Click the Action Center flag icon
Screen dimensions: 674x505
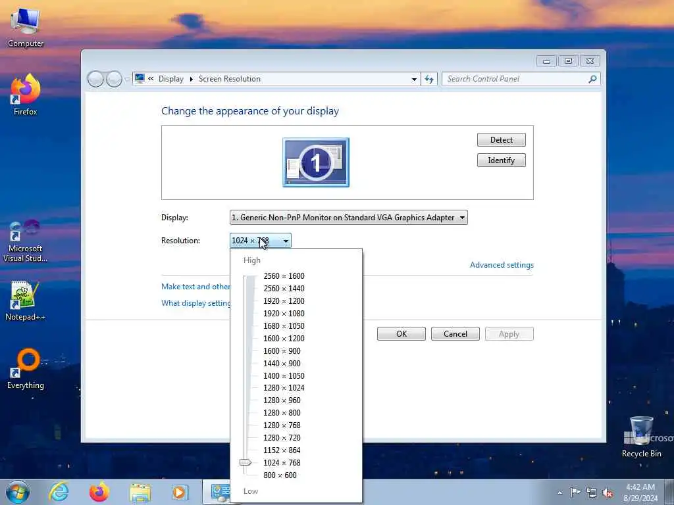tap(575, 492)
